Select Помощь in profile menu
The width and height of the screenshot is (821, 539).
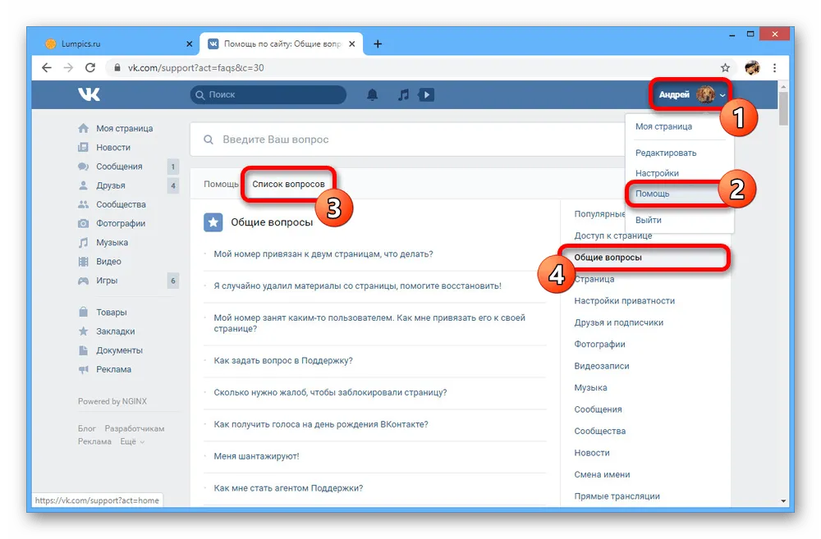[x=652, y=194]
